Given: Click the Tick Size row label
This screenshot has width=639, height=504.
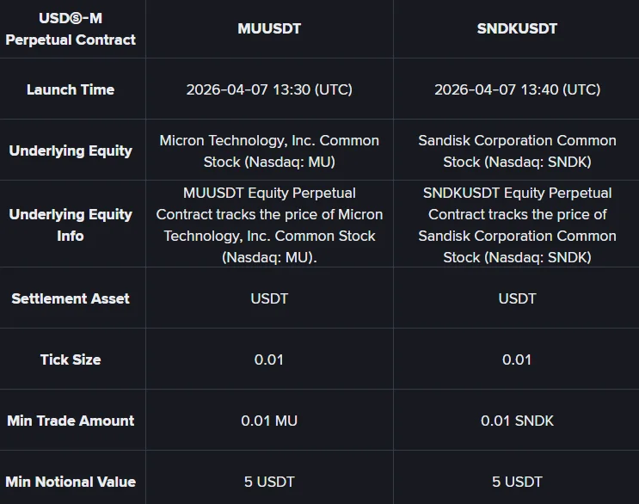Looking at the screenshot, I should click(x=71, y=360).
